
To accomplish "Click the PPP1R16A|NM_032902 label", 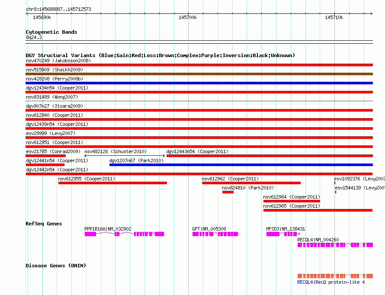I will point(108,229).
